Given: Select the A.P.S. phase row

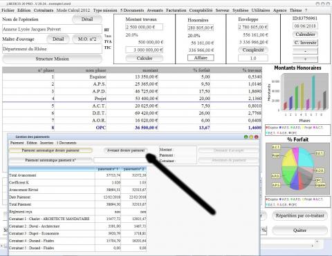Looking at the screenshot, I should click(x=132, y=84).
